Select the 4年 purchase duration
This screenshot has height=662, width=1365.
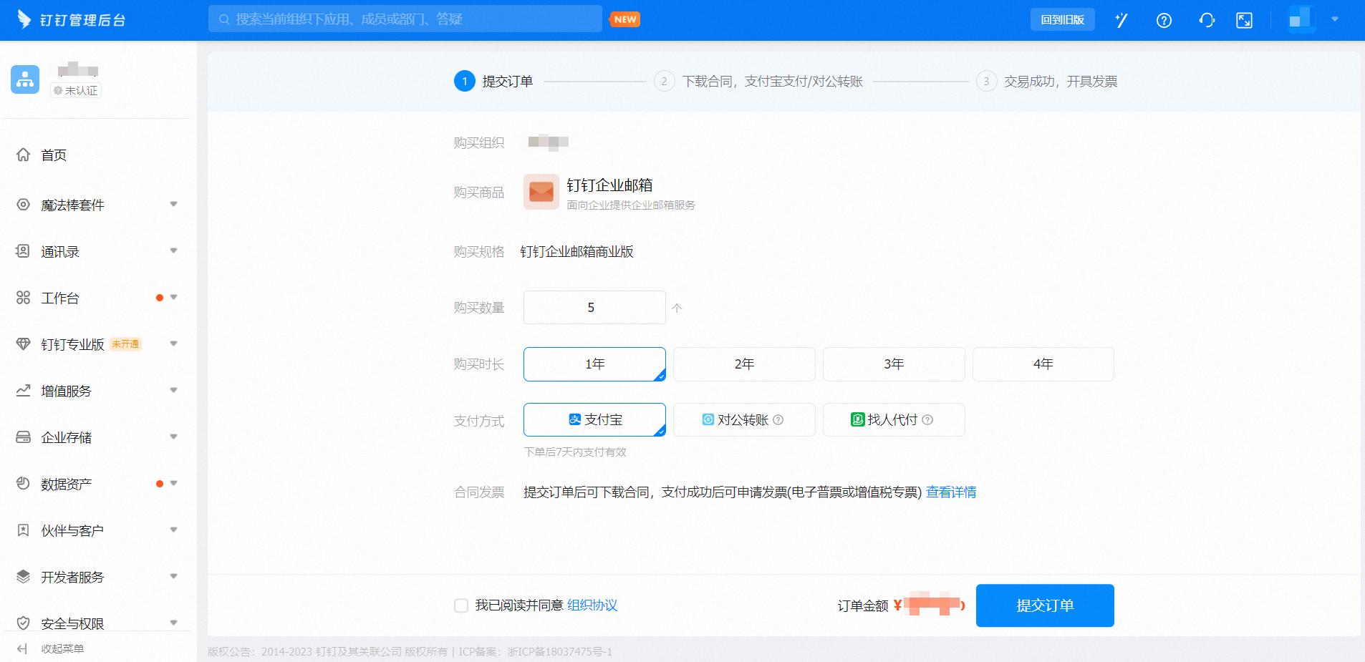pos(1043,364)
